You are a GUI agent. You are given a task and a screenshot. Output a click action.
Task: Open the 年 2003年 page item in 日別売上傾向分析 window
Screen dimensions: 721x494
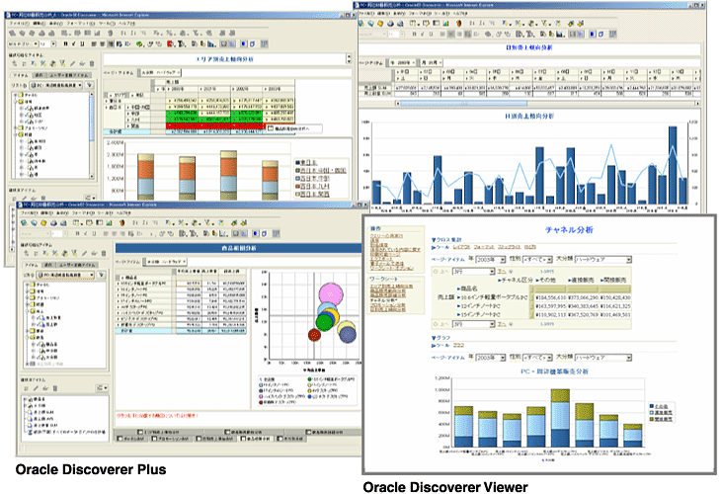click(403, 62)
